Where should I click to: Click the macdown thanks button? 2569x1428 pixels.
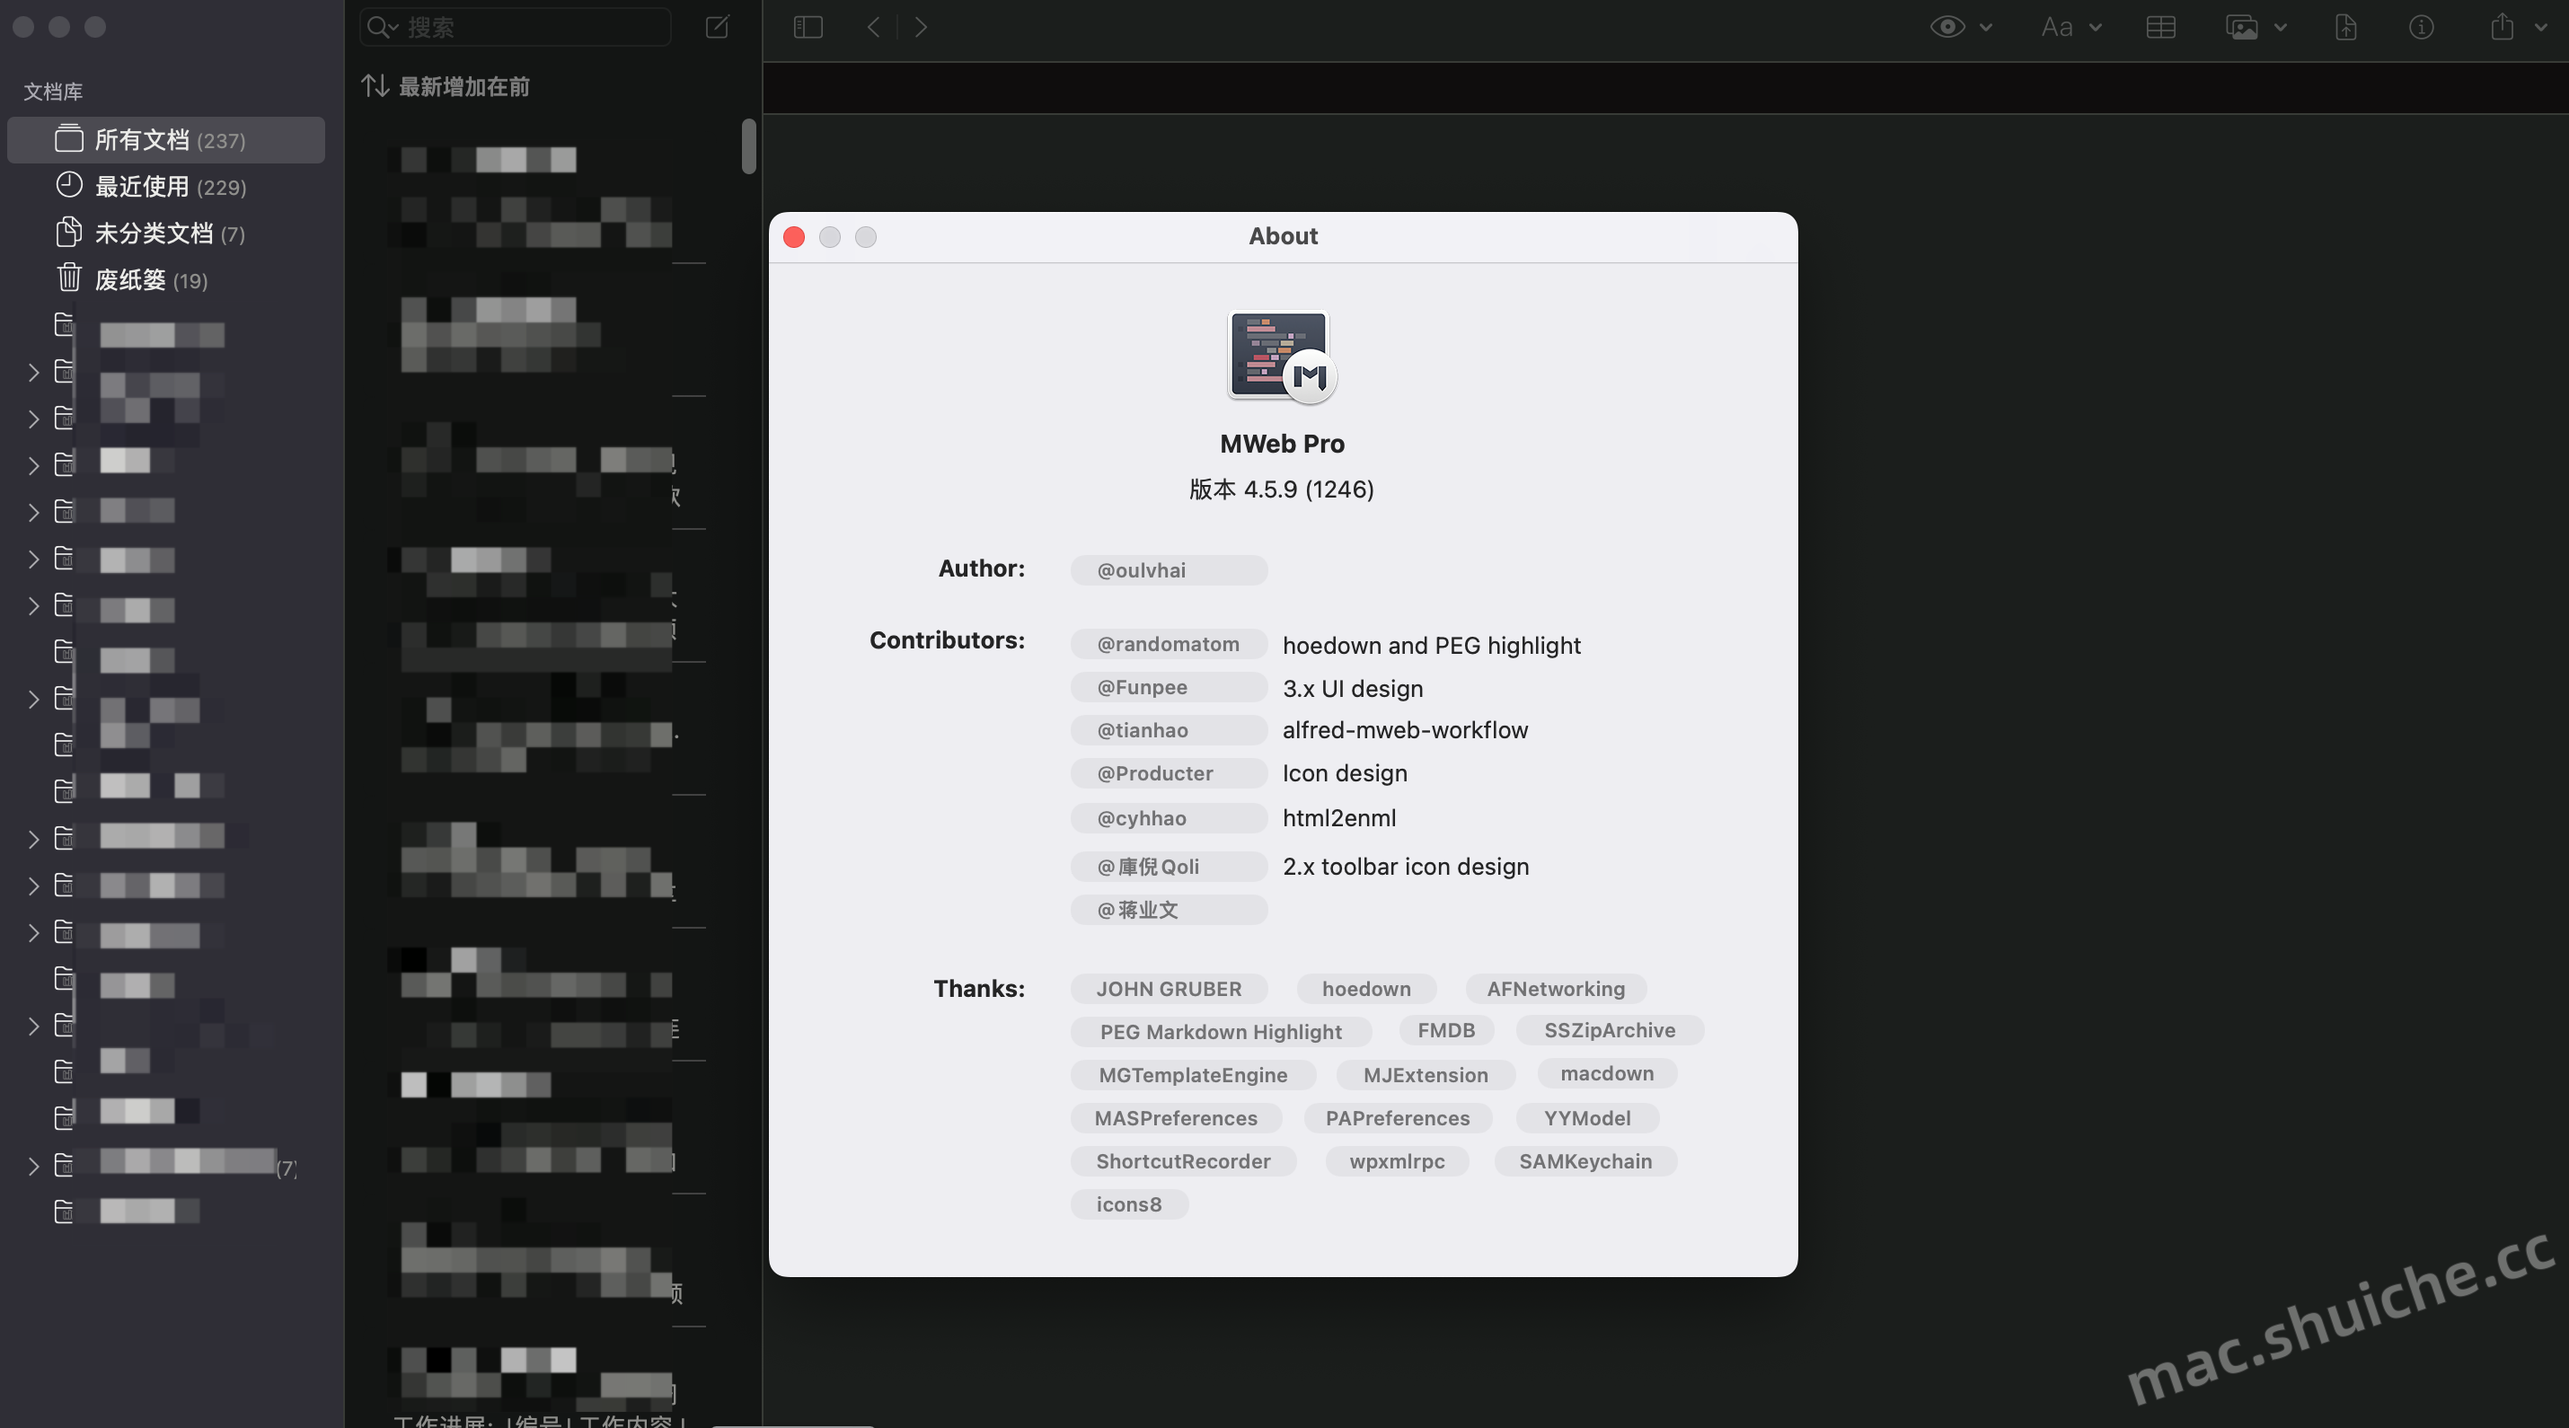1607,1073
